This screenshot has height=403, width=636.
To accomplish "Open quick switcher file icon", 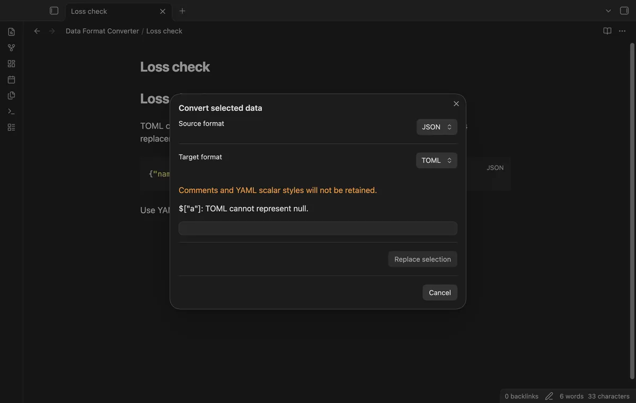I will 11,32.
